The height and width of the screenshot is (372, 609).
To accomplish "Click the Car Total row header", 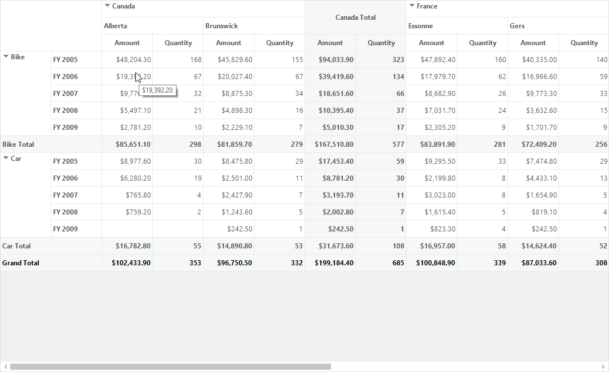I will (x=51, y=246).
